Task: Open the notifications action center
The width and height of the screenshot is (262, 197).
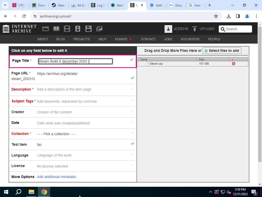Action: (254, 192)
